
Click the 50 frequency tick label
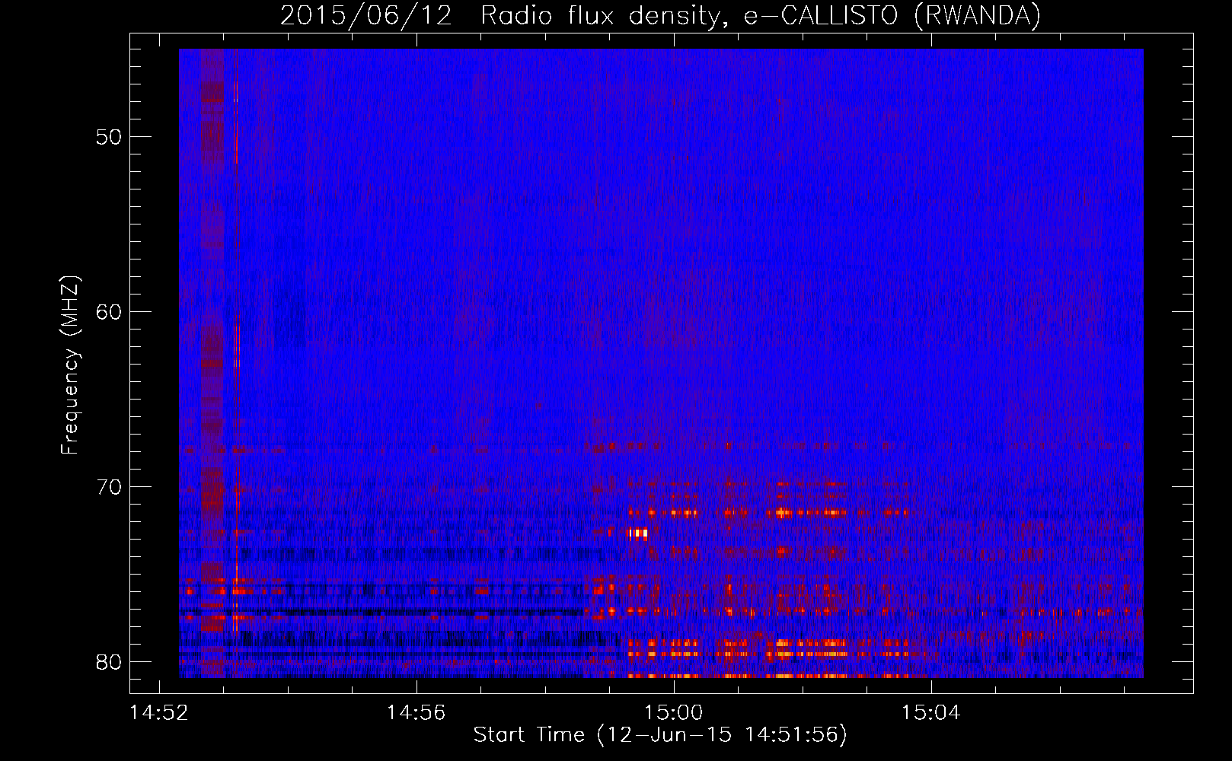(109, 137)
